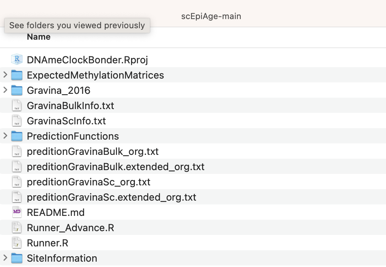386x267 pixels.
Task: Open the DNAmeClockBonder.Rproj project icon
Action: pyautogui.click(x=17, y=60)
